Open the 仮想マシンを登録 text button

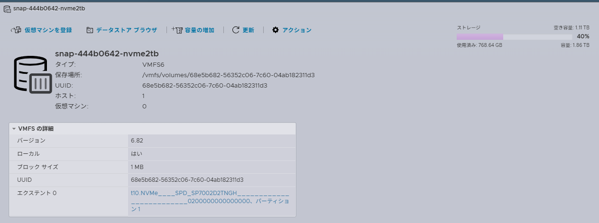point(48,30)
